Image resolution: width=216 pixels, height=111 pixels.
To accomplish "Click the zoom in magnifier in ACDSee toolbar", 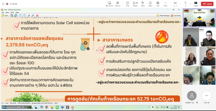I will (29, 16).
